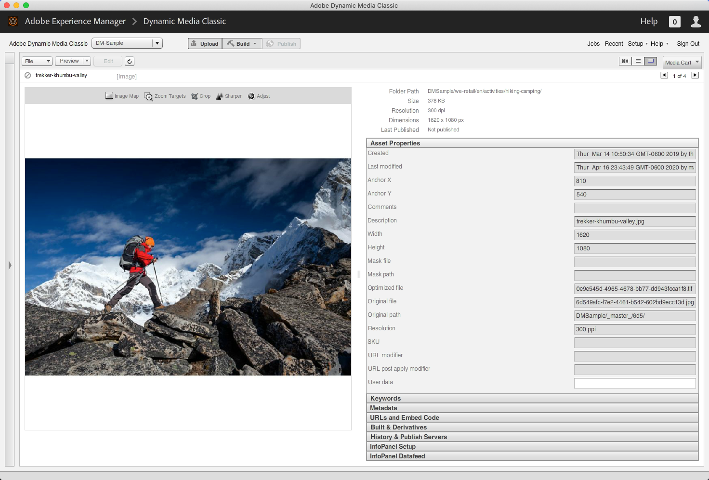
Task: Open the Adjust image tool
Action: pyautogui.click(x=259, y=96)
